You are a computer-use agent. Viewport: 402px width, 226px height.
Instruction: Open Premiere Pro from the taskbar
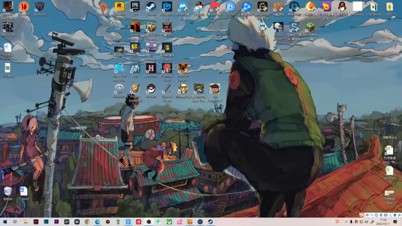click(56, 221)
